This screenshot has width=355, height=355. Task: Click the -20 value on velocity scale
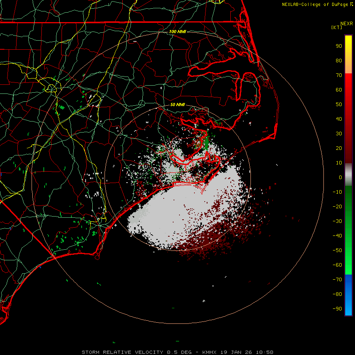pos(337,207)
